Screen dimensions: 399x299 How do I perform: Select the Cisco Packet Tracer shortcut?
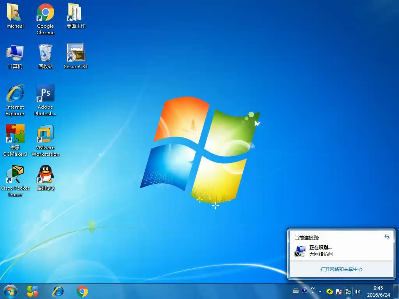(15, 181)
